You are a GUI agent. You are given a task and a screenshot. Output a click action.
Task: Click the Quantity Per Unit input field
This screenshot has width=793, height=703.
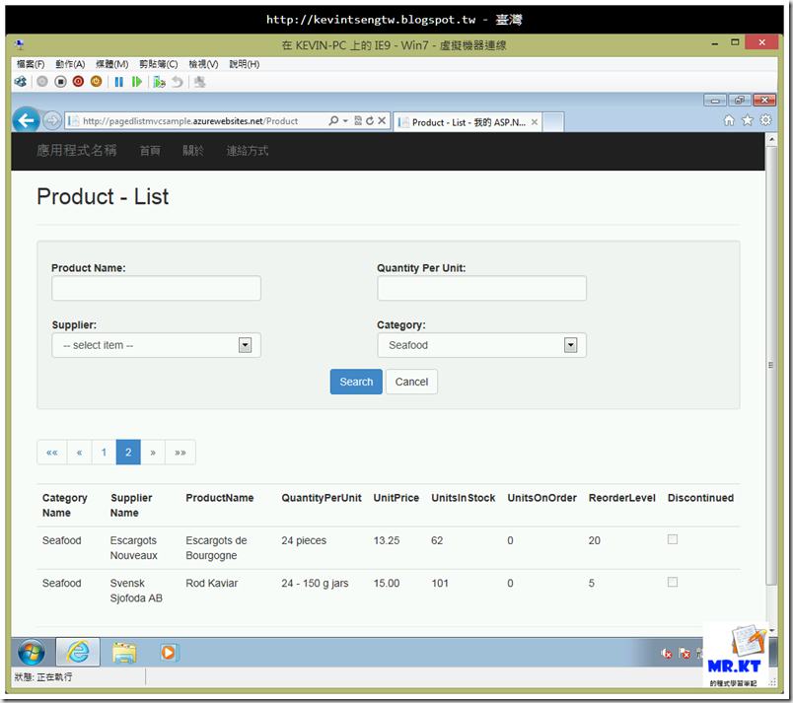[x=481, y=288]
